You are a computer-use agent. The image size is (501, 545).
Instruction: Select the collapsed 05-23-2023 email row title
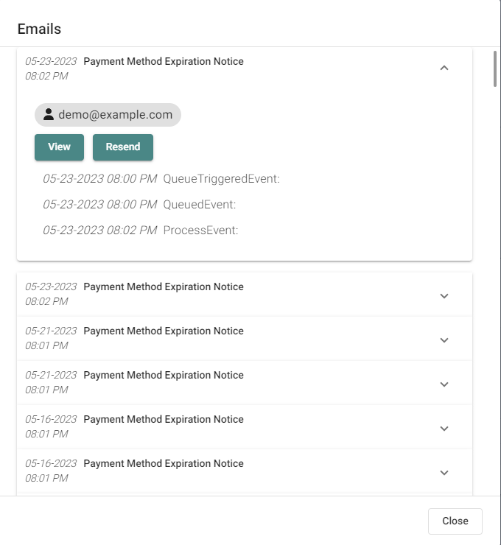pos(164,286)
